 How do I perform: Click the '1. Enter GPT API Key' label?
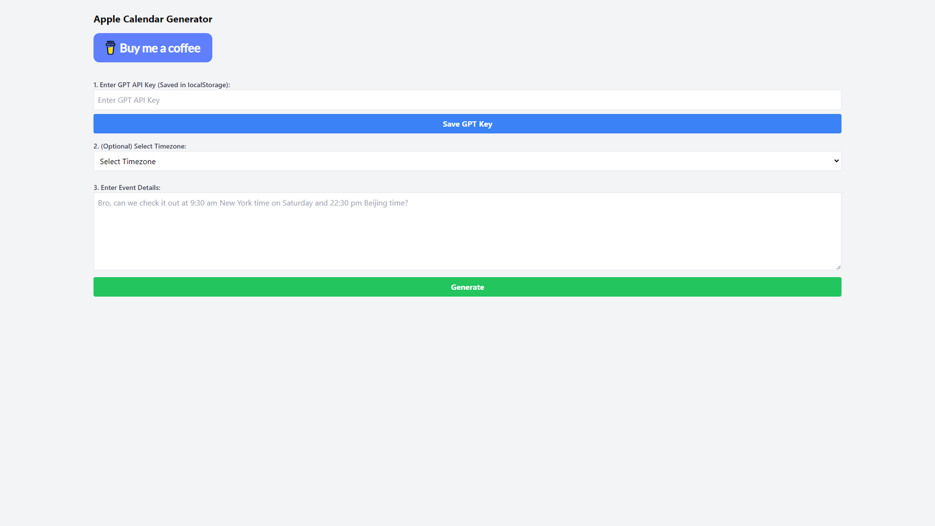pyautogui.click(x=162, y=85)
